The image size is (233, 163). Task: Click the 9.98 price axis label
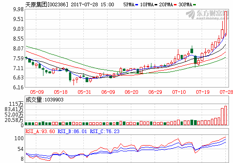coord(18,9)
